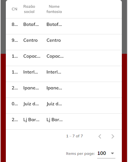Click the CN cell starting with 9
Viewport: 128px width, 162px height.
point(15,40)
